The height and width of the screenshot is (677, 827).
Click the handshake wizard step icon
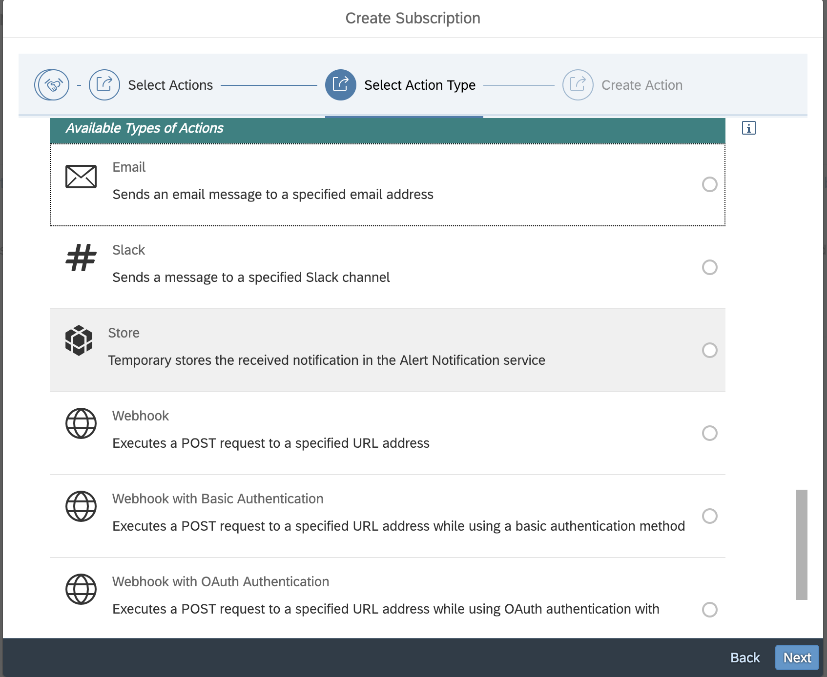point(52,85)
